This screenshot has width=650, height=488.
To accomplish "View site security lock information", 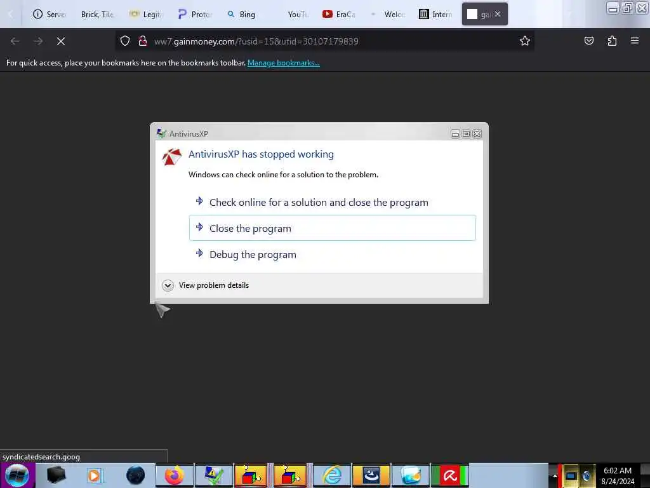I will tap(143, 41).
